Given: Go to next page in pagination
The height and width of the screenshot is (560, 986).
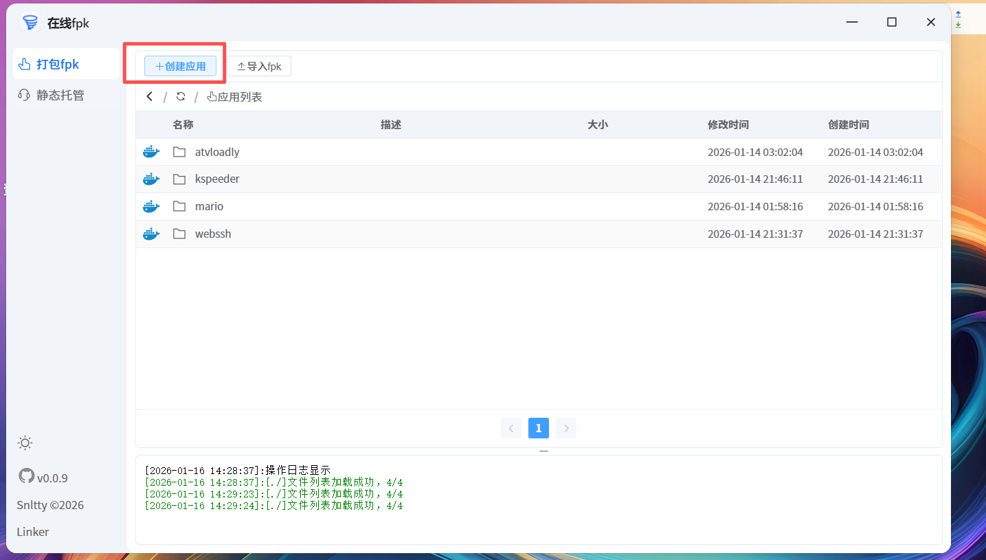Looking at the screenshot, I should pyautogui.click(x=566, y=428).
